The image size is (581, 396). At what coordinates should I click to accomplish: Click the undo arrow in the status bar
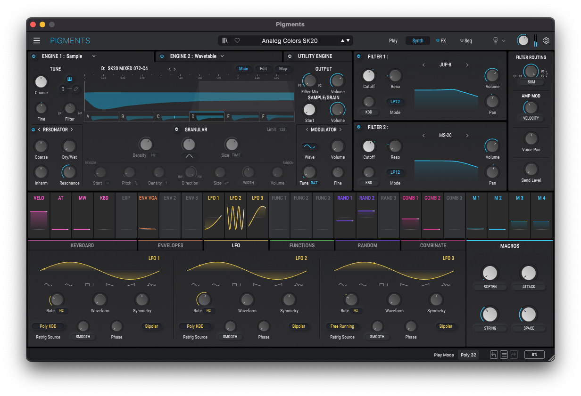click(x=494, y=355)
